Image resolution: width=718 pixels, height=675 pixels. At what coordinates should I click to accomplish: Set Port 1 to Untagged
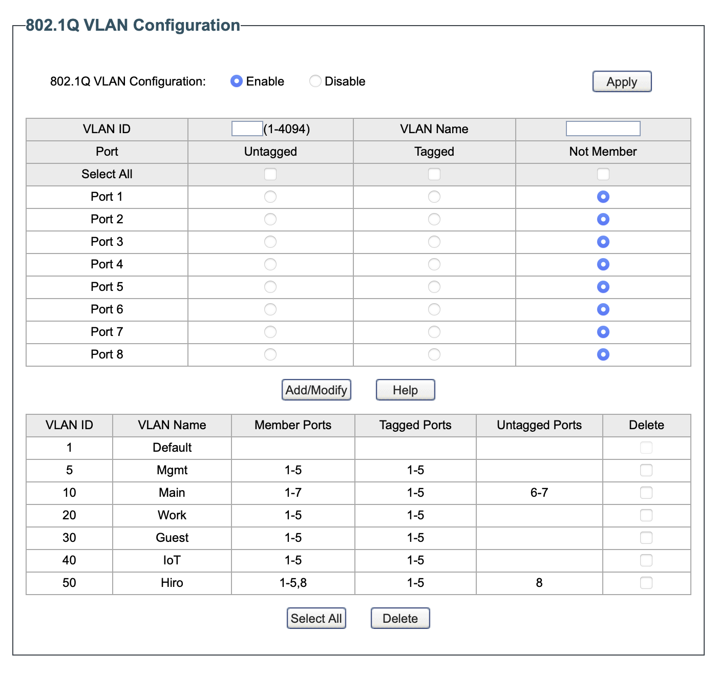click(270, 197)
